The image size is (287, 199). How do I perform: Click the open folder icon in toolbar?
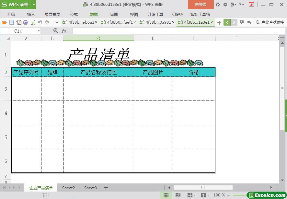(x=4, y=22)
